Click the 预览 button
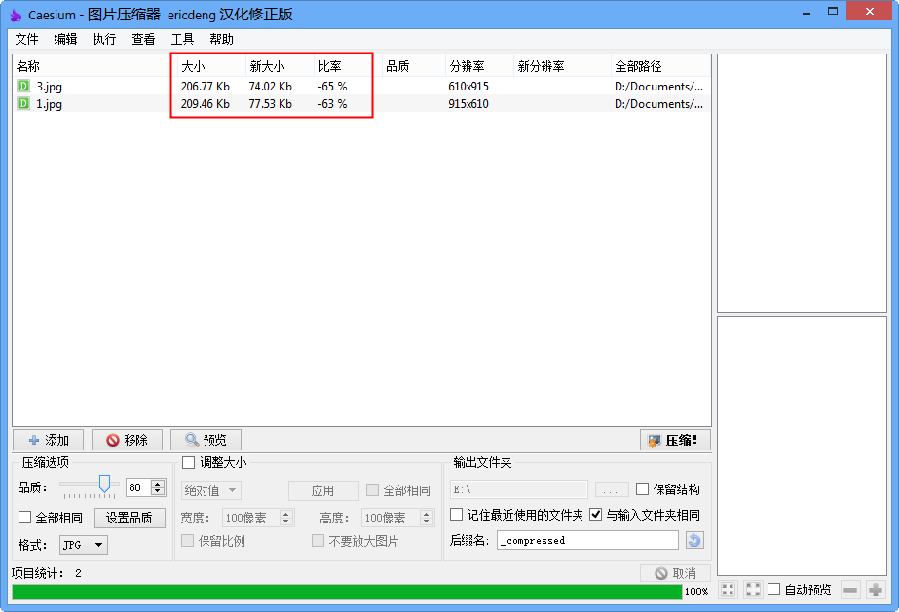This screenshot has height=612, width=899. point(206,440)
